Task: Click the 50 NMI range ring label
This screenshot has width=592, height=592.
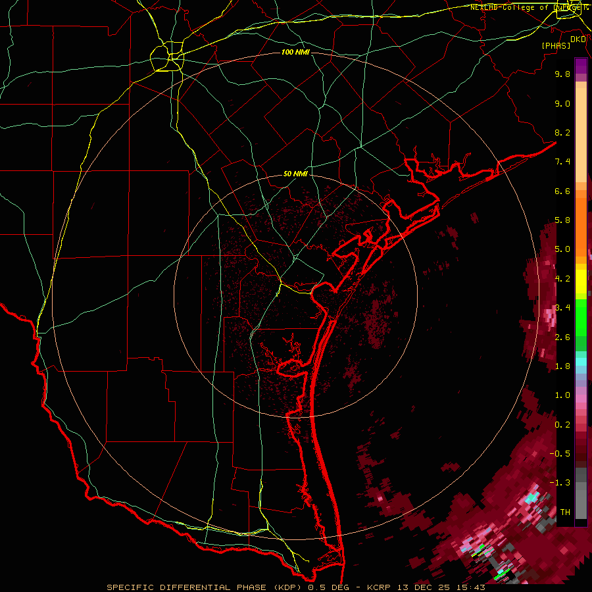Action: tap(295, 174)
